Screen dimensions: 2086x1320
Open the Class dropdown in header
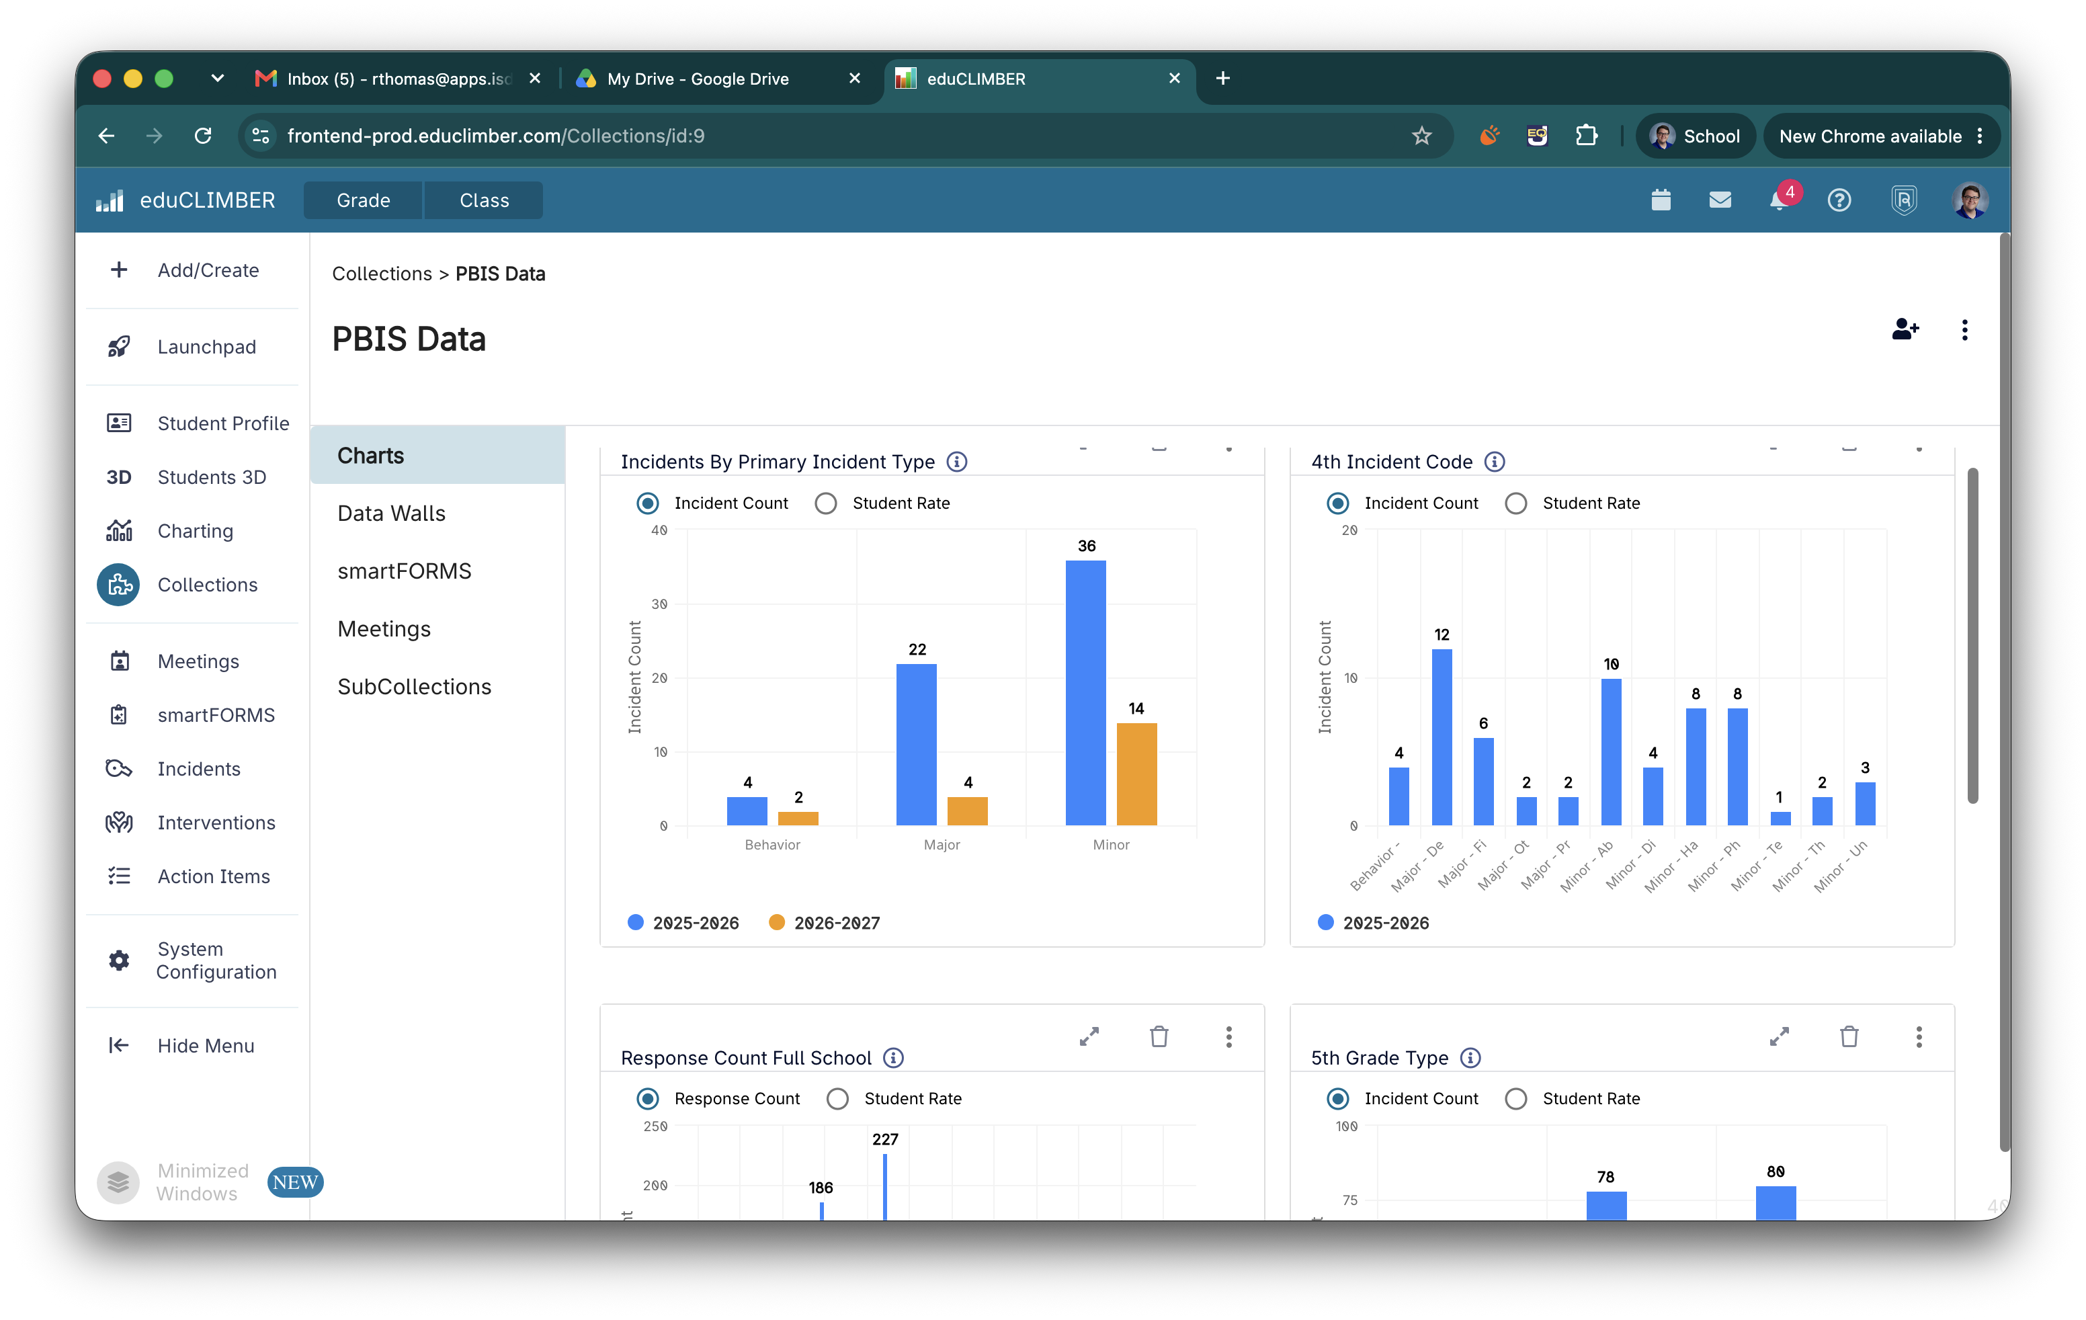click(x=485, y=200)
